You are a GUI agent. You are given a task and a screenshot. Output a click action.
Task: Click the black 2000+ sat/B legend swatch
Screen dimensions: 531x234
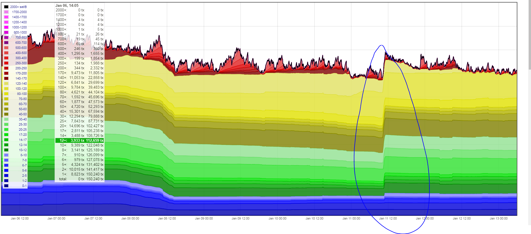click(6, 7)
